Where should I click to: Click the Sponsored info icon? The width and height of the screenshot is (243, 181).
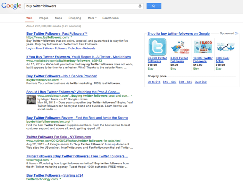(x=236, y=33)
